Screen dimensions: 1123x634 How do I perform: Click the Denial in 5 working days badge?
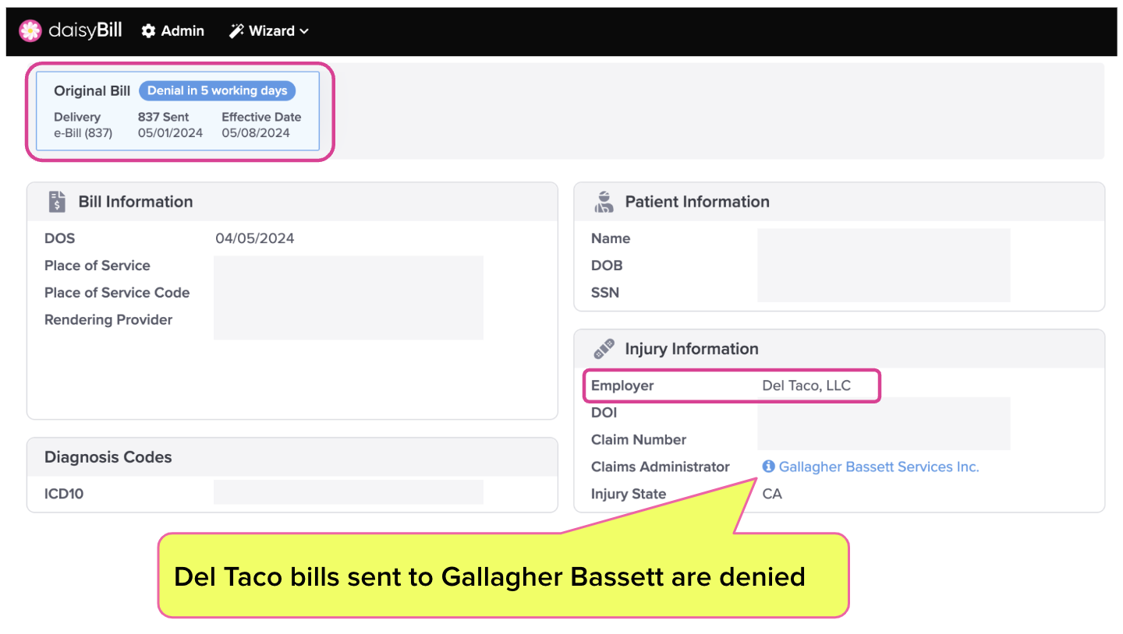[x=218, y=90]
